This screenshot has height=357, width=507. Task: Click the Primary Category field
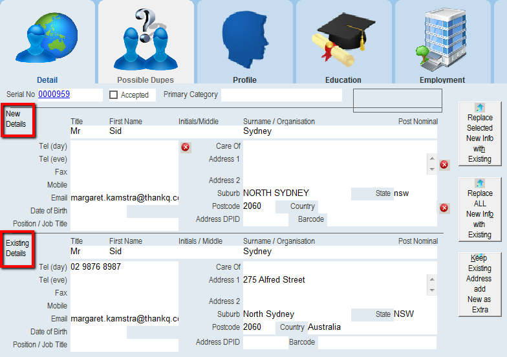(x=281, y=95)
